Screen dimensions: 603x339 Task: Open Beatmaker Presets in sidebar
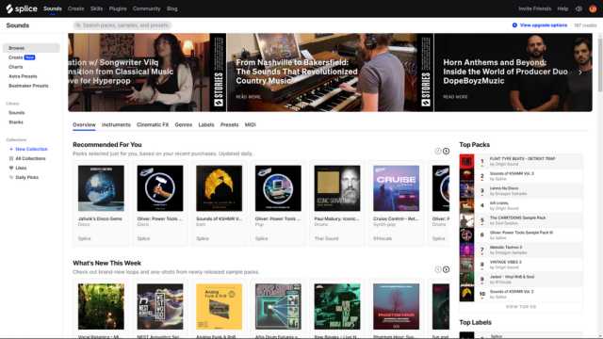tap(28, 86)
